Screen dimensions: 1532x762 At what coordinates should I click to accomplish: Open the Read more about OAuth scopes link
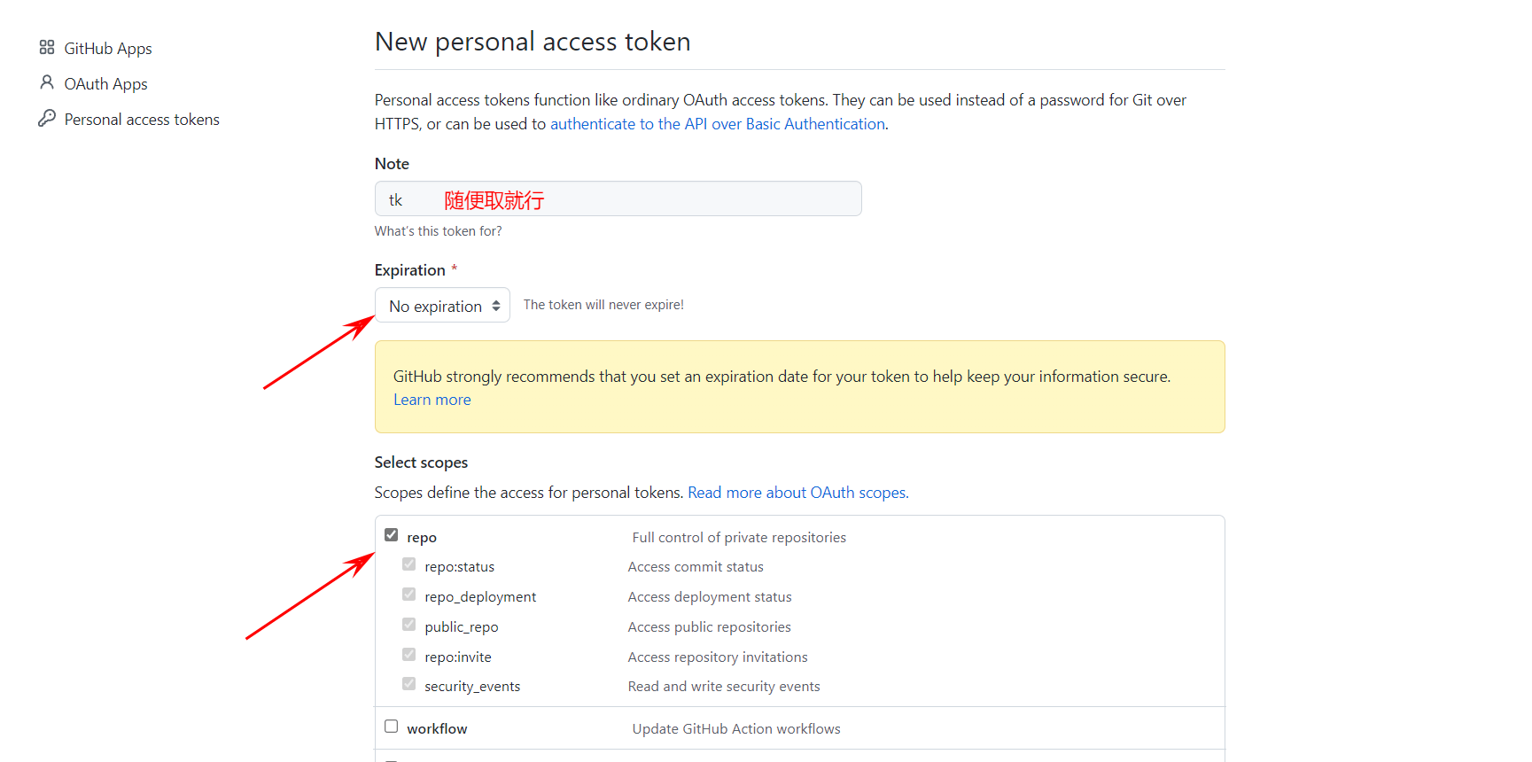tap(797, 492)
